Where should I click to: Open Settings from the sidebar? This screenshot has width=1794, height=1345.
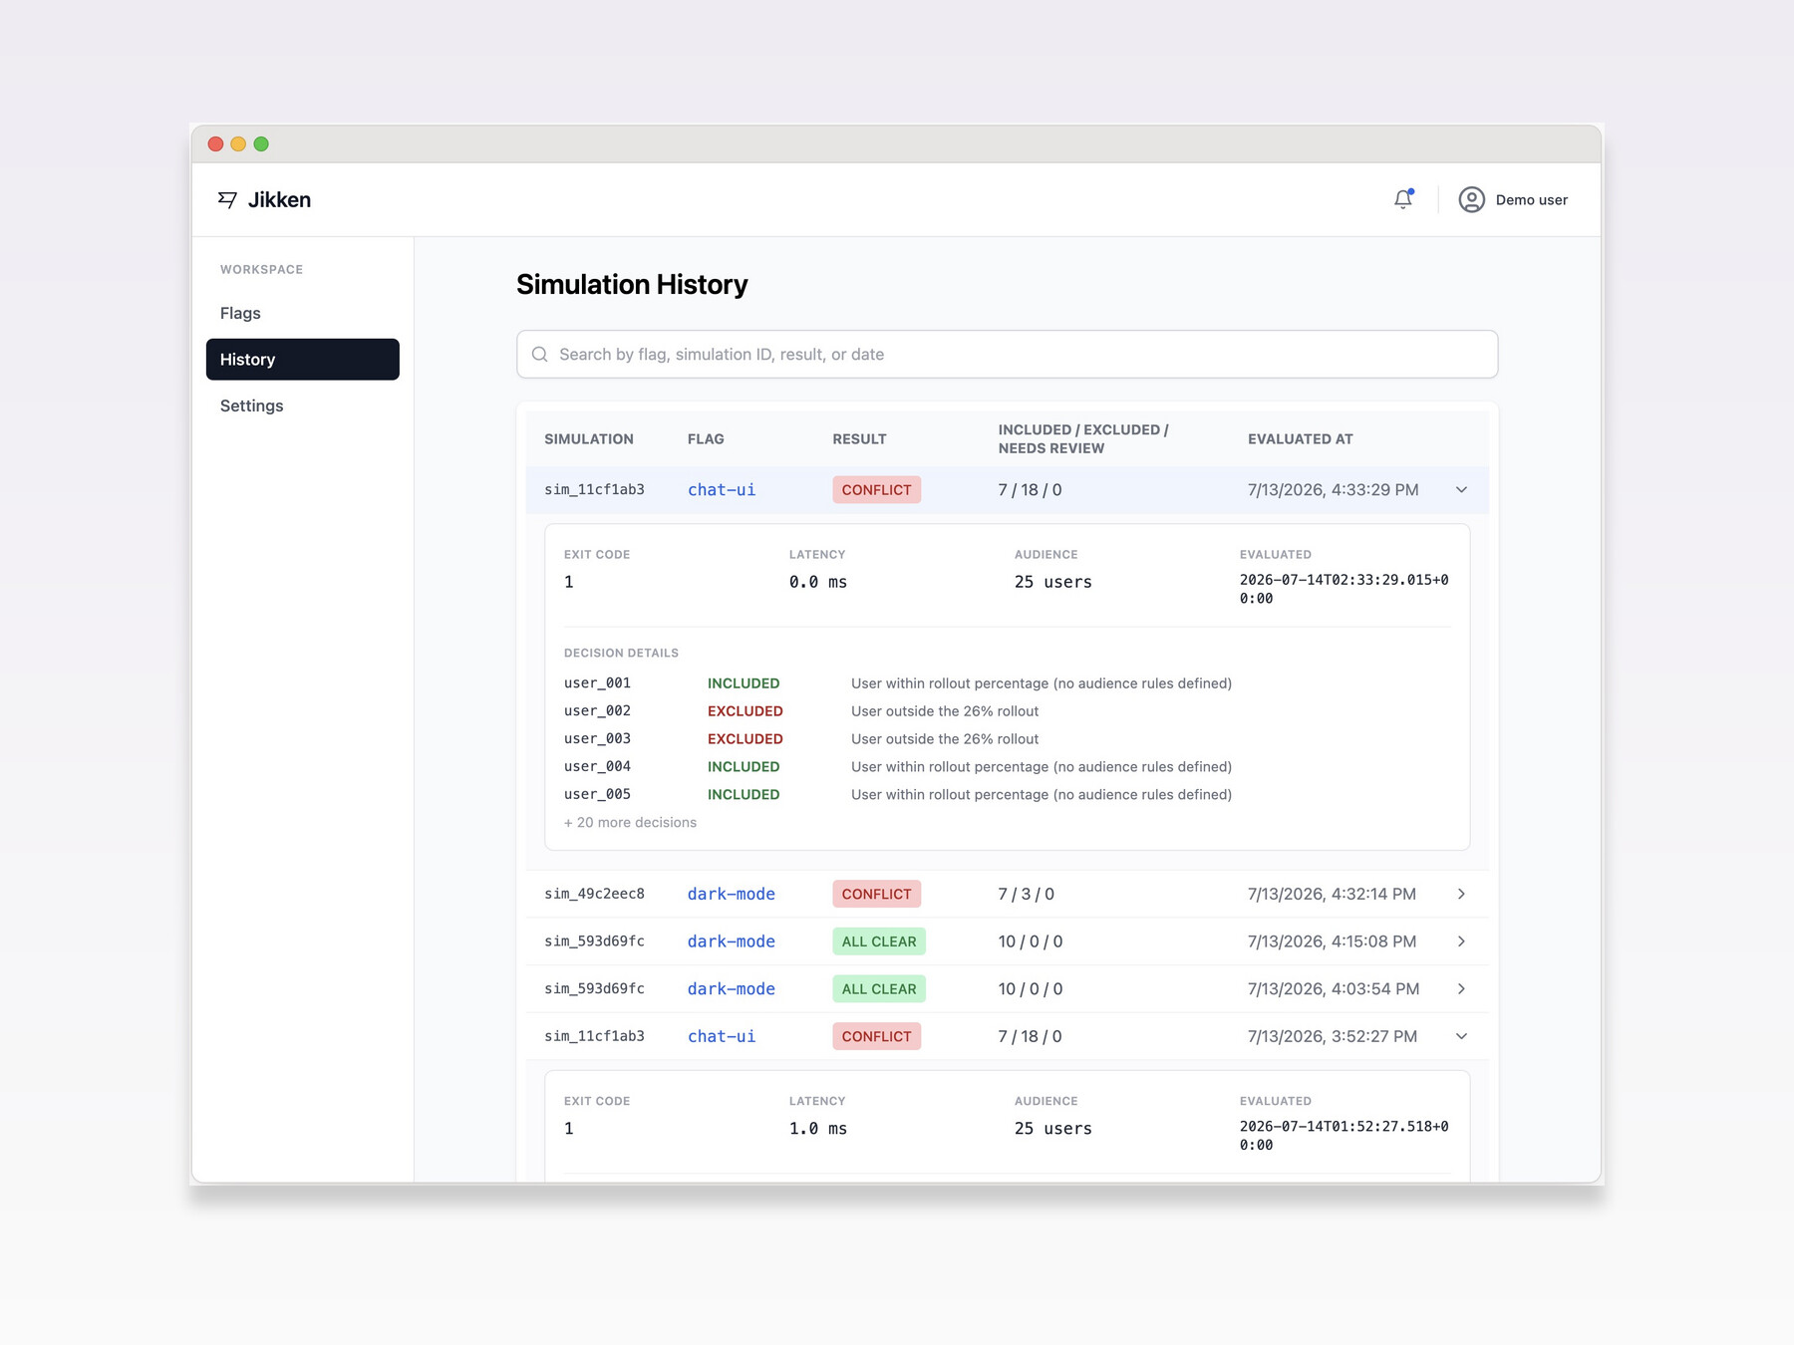click(x=302, y=405)
